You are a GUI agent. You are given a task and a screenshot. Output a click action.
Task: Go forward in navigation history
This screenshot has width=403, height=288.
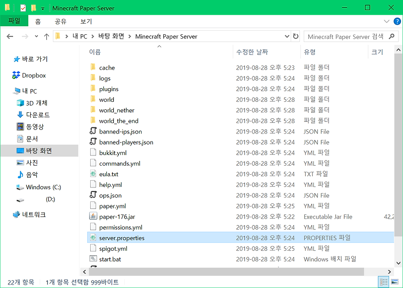(25, 36)
